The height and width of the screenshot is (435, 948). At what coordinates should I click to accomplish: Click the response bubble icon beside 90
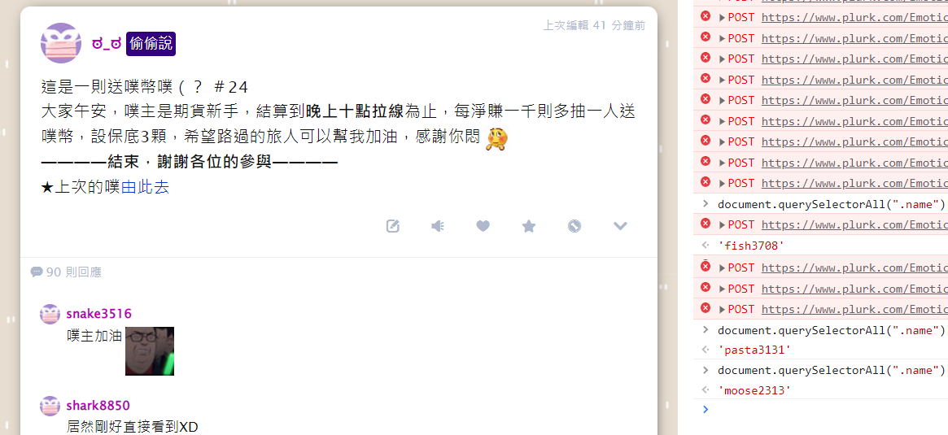point(37,272)
